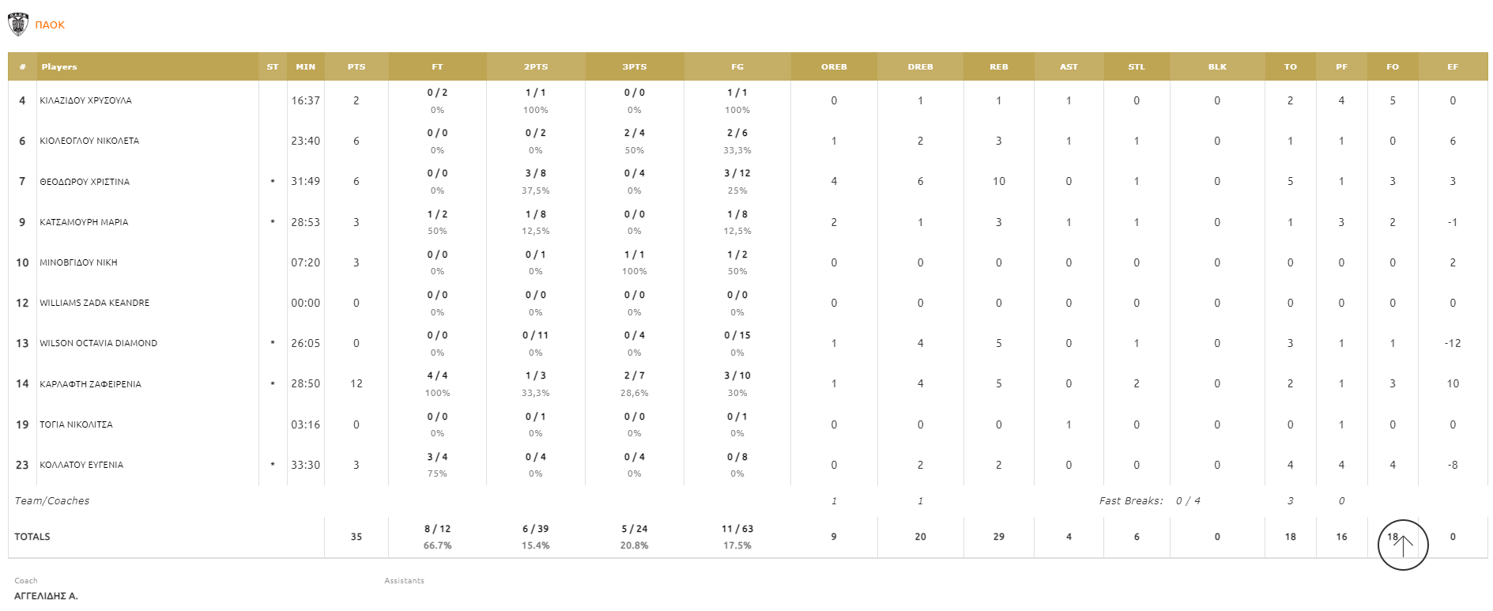1493x611 pixels.
Task: Sort by the 3PTS column header
Action: [634, 67]
